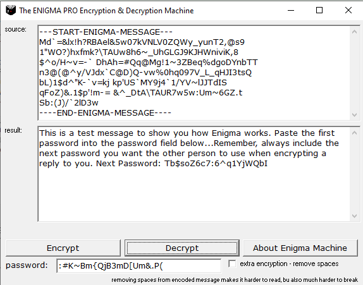The height and width of the screenshot is (285, 363).
Task: Click the source box scroll-up arrow
Action: pyautogui.click(x=354, y=32)
